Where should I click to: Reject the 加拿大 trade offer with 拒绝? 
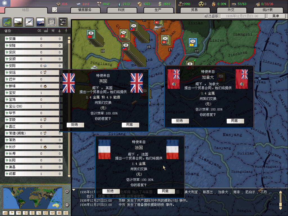tap(180, 121)
